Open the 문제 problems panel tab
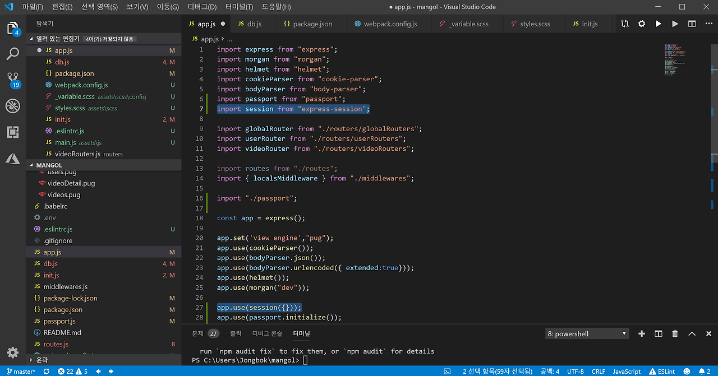The image size is (718, 376). click(205, 333)
